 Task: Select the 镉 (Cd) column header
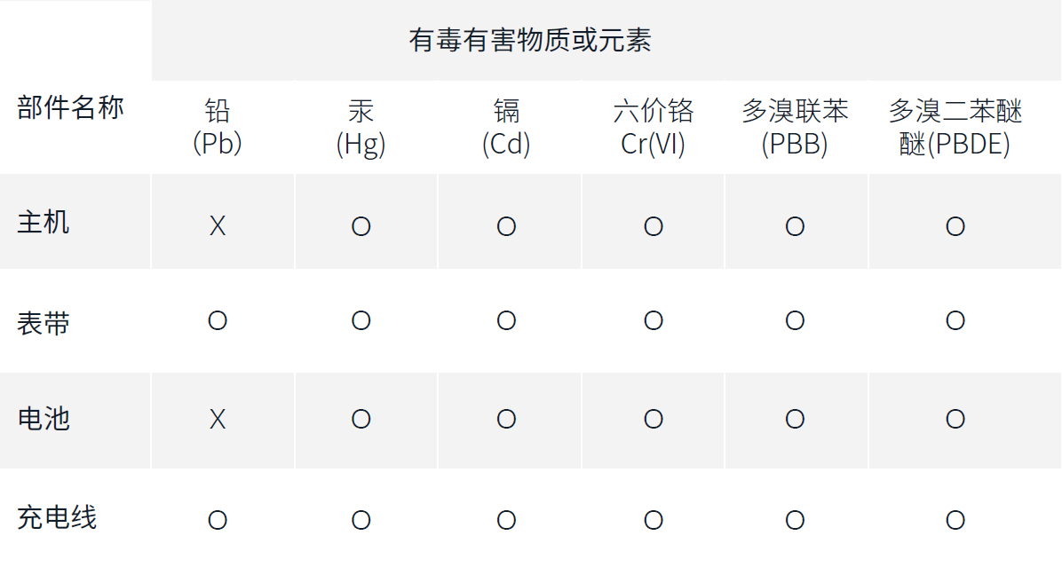click(x=506, y=127)
